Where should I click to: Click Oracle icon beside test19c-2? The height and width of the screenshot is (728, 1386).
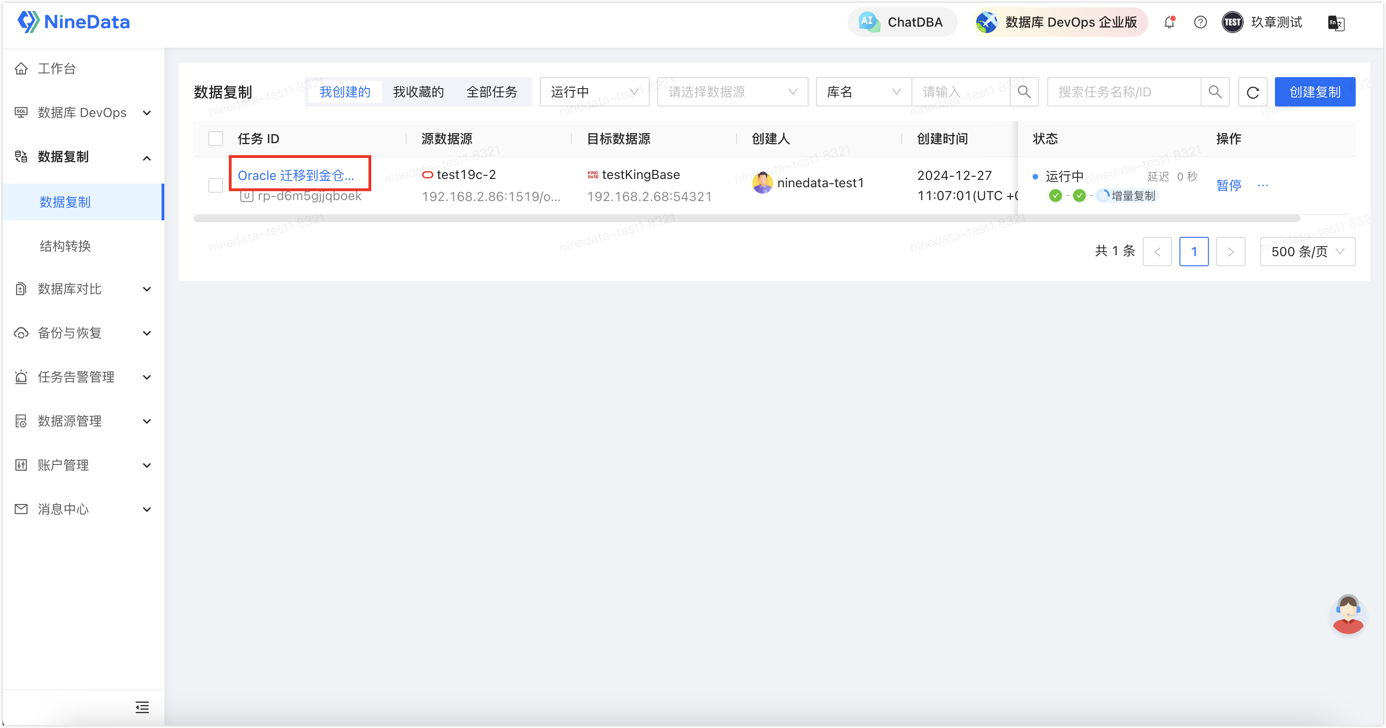[427, 175]
